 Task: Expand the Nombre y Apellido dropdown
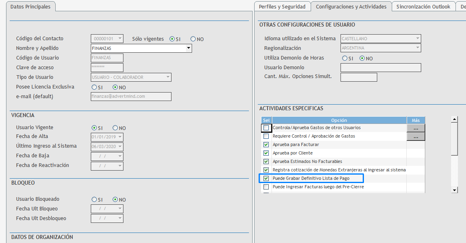coord(188,48)
